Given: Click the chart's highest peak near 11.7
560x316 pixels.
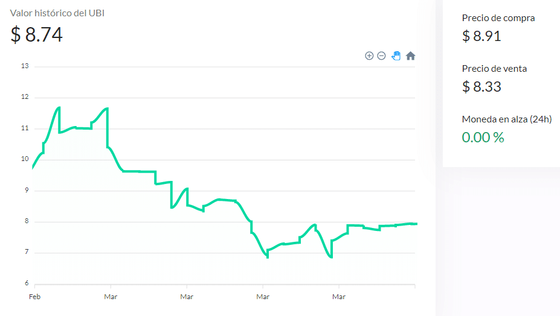Looking at the screenshot, I should (59, 107).
